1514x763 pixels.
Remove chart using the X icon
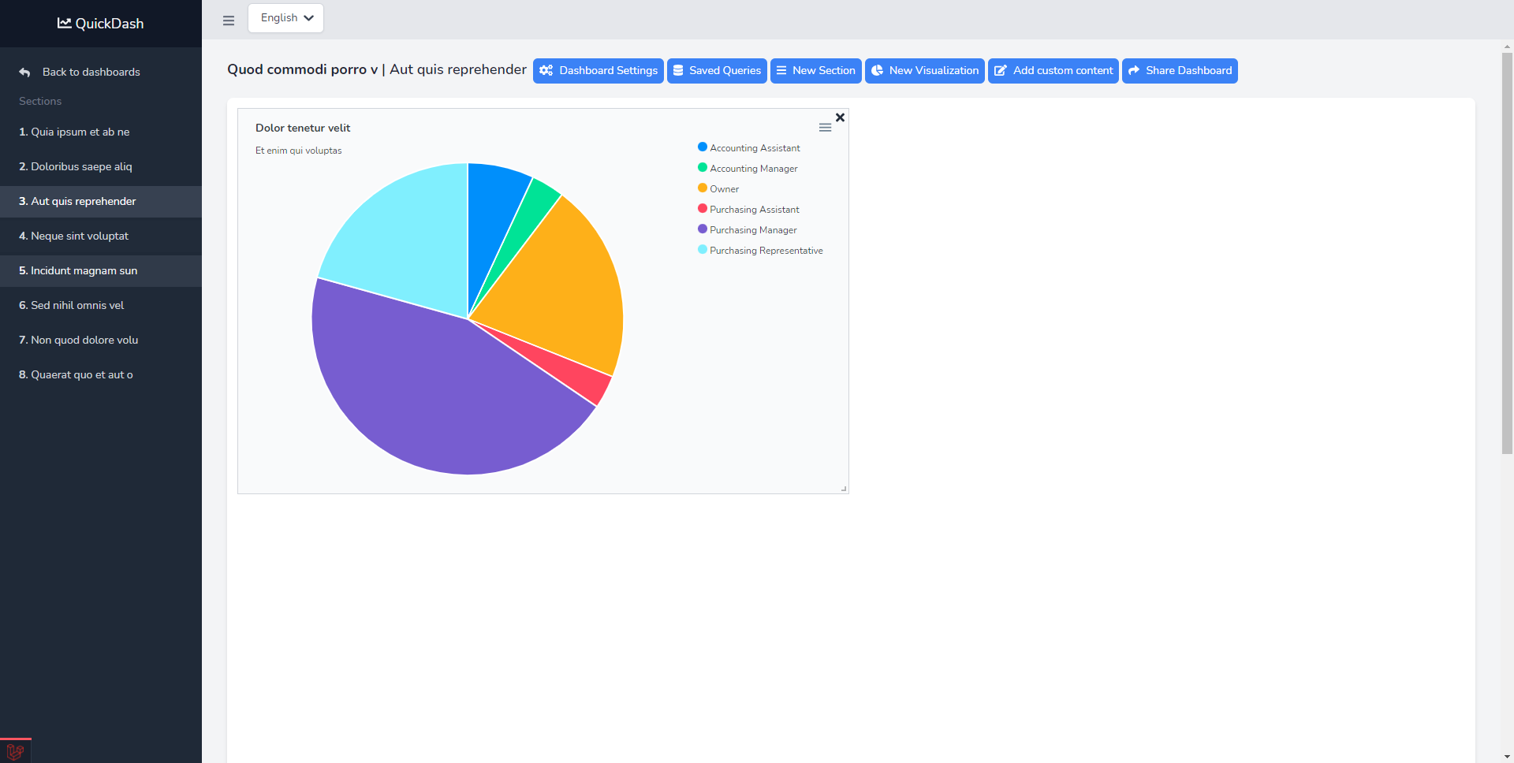pos(840,117)
